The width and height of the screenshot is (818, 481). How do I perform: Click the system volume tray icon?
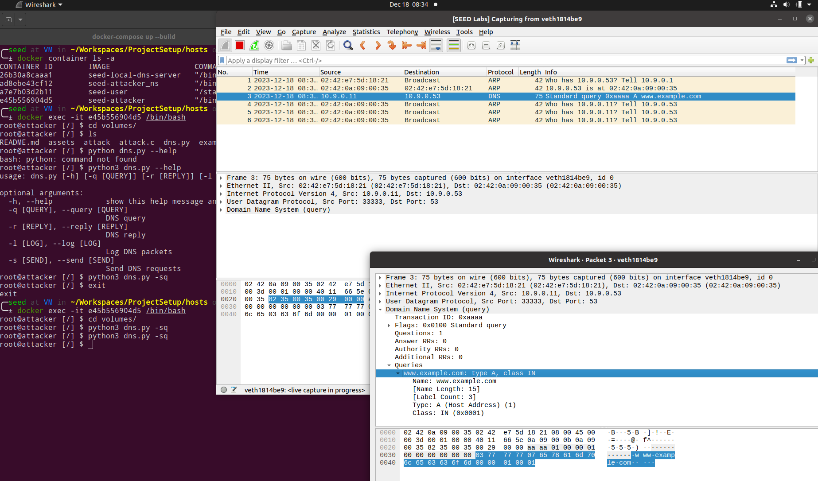coord(787,4)
